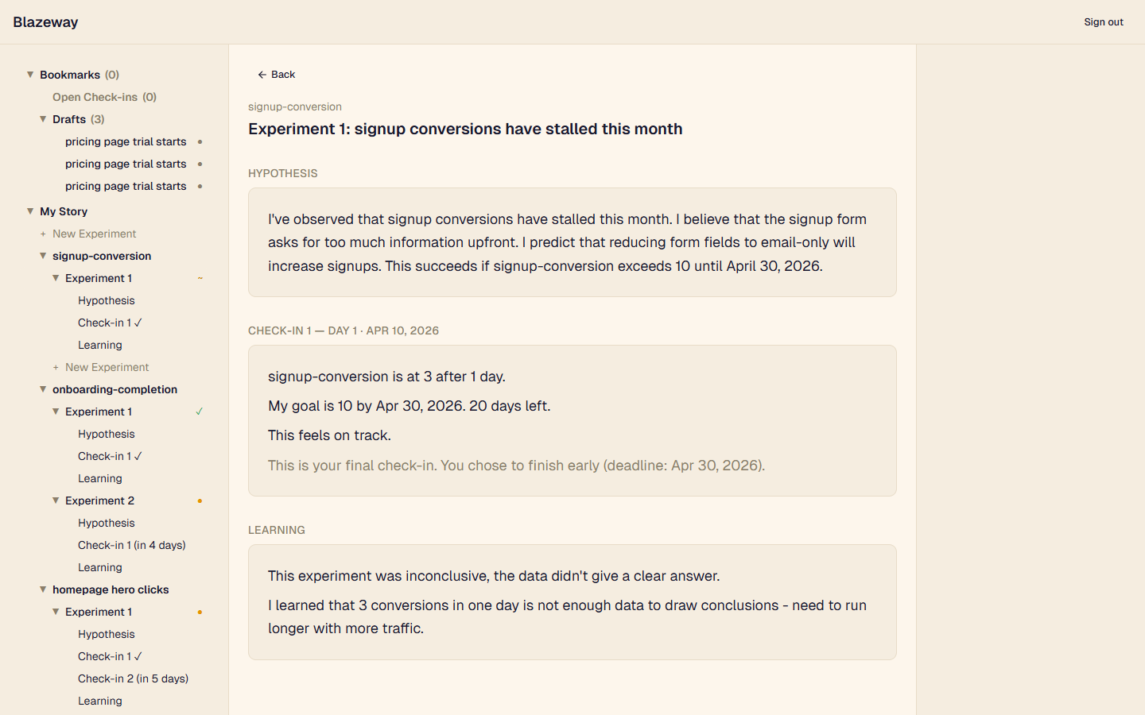
Task: Toggle the Drafts section closed
Action: [x=43, y=119]
